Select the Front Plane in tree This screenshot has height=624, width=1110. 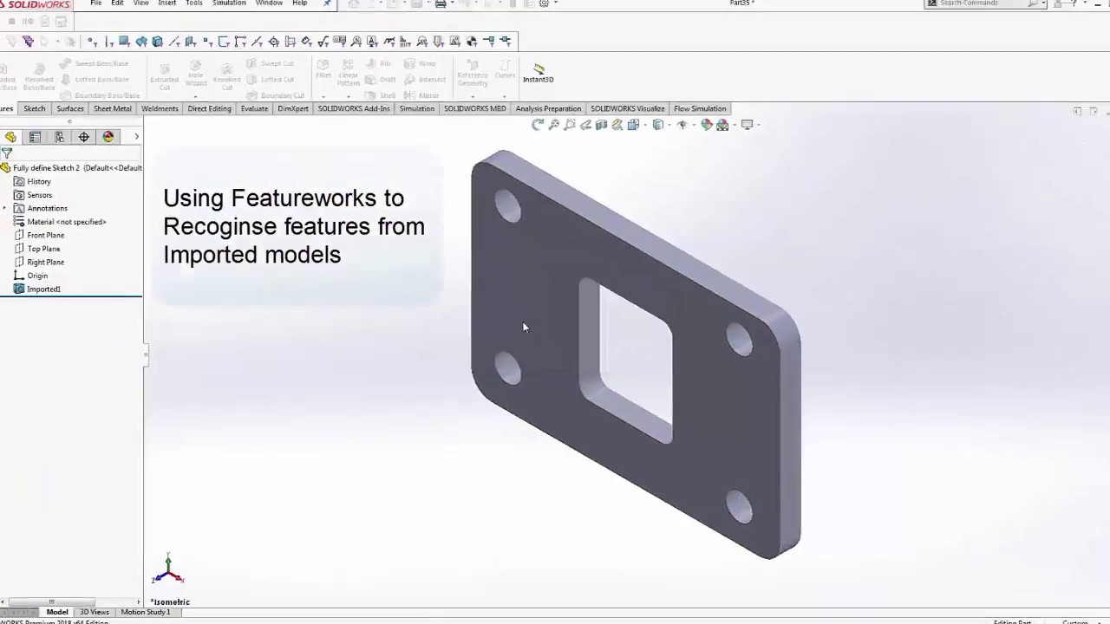(x=45, y=235)
